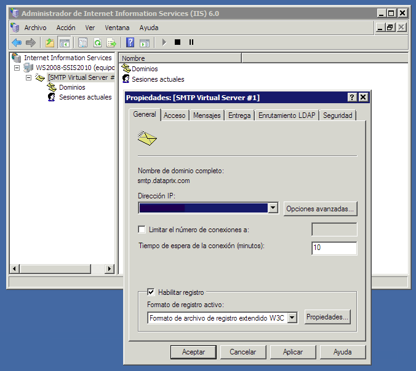The image size is (416, 371).
Task: Click the connection limit number field
Action: [x=334, y=229]
